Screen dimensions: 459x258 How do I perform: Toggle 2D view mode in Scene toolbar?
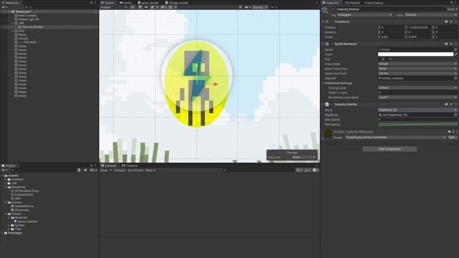132,7
